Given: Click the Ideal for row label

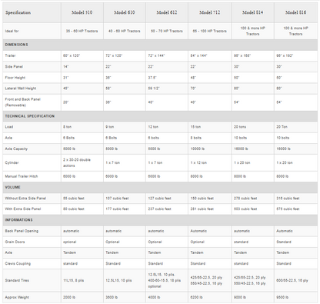Looking at the screenshot, I should (12, 31).
